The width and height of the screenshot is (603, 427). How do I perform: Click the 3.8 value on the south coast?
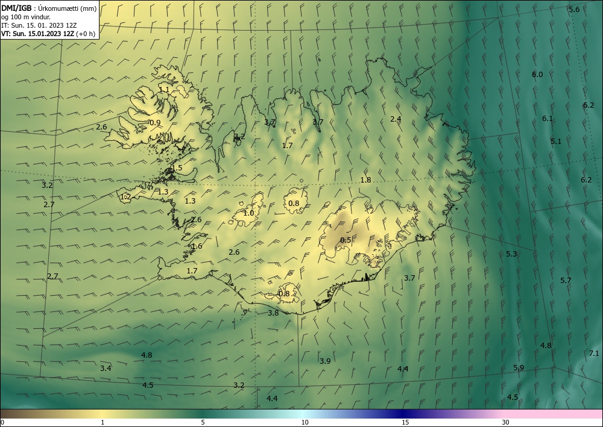tap(273, 313)
